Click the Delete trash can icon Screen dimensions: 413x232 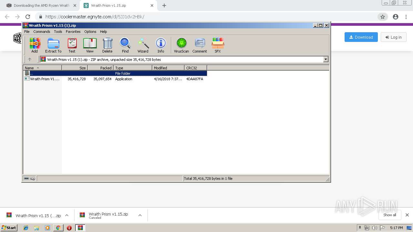coord(107,45)
